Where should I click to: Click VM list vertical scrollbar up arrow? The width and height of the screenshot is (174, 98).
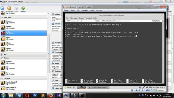point(49,14)
